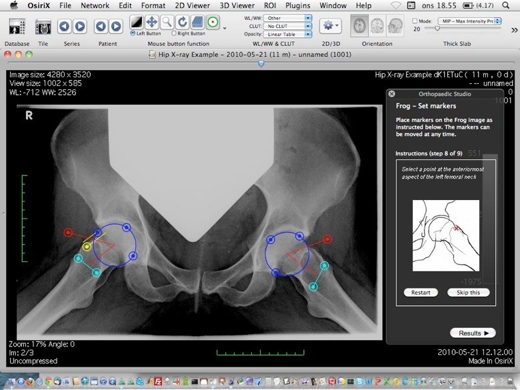Select the stack scroll mouse tool

pos(197,22)
